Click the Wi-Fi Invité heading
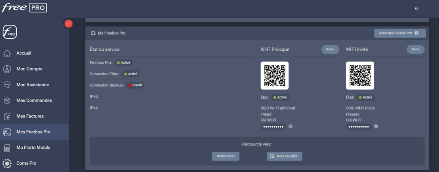The image size is (439, 172). coord(357,50)
